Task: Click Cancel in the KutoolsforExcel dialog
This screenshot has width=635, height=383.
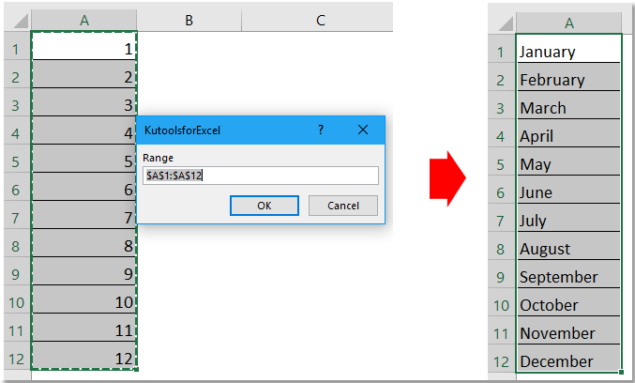Action: (x=342, y=206)
